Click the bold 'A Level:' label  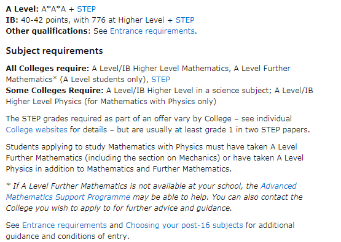pyautogui.click(x=22, y=9)
